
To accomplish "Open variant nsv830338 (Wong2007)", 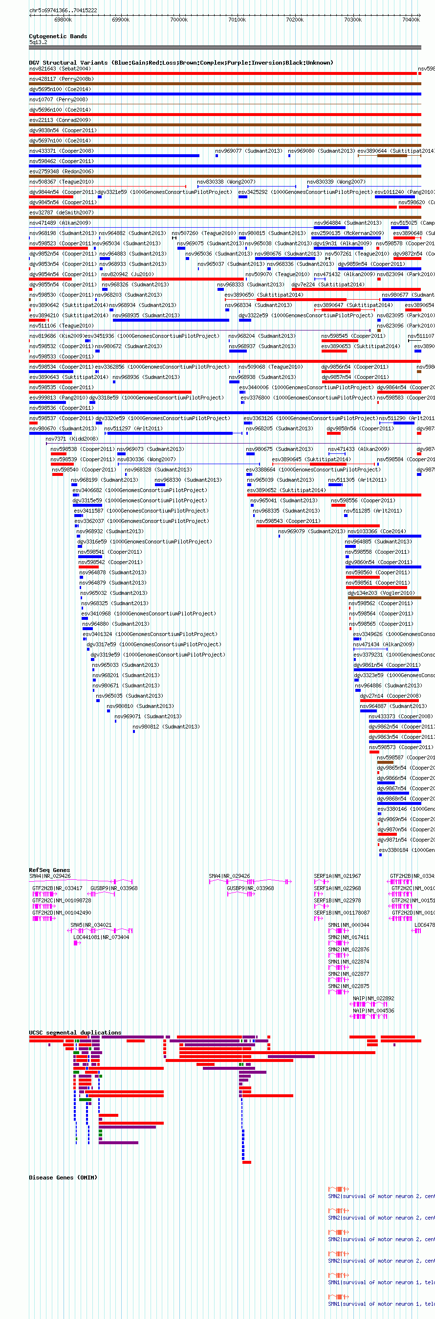I will tap(226, 181).
